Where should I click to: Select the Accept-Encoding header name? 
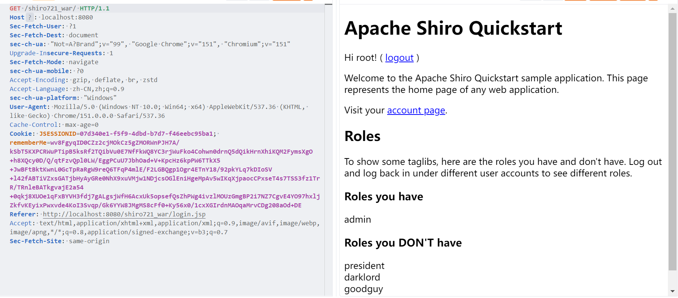click(37, 80)
